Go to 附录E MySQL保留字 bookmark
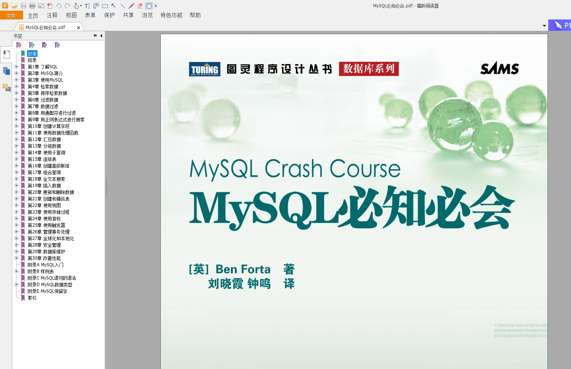Image resolution: width=571 pixels, height=369 pixels. [x=48, y=291]
